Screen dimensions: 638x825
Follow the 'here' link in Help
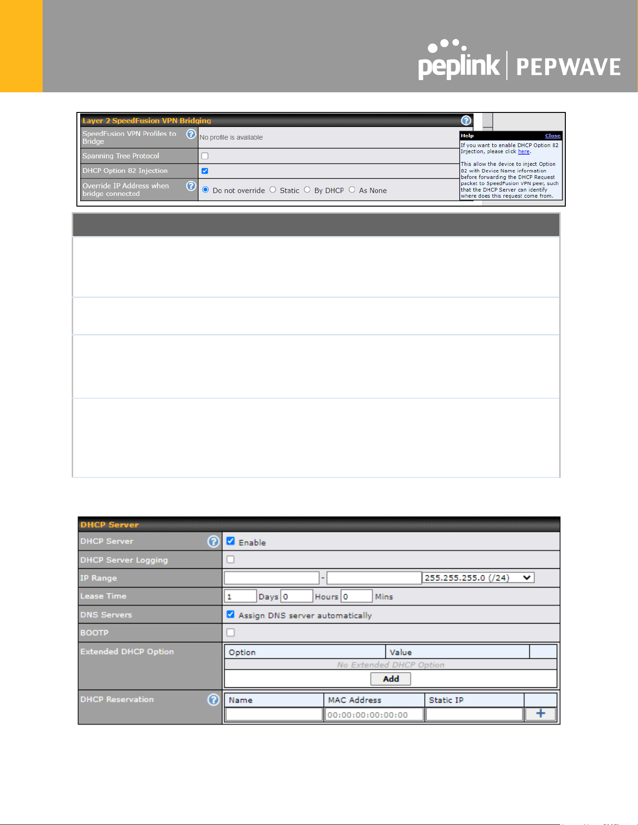click(x=524, y=152)
